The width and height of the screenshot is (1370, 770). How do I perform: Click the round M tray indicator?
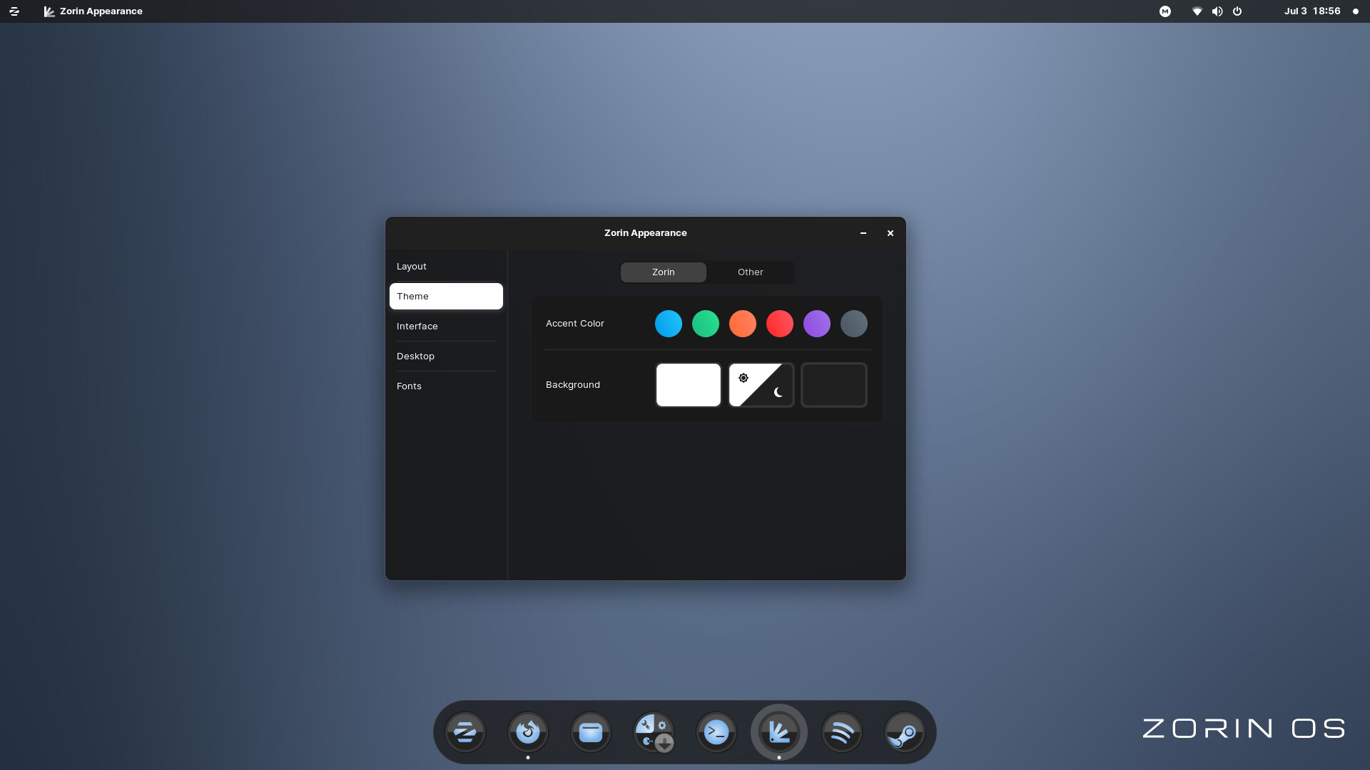pyautogui.click(x=1165, y=11)
